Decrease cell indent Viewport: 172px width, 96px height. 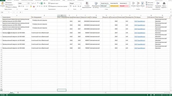coord(44,6)
